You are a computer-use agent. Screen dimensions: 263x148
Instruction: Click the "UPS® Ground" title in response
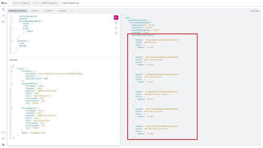[151, 42]
